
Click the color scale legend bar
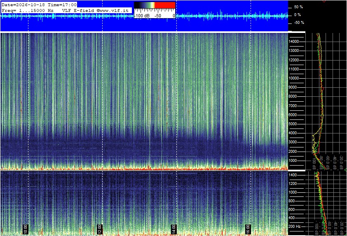155,5
